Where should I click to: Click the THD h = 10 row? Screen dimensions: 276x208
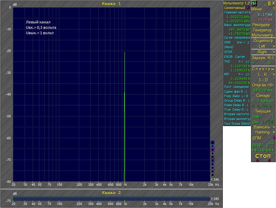[237, 62]
